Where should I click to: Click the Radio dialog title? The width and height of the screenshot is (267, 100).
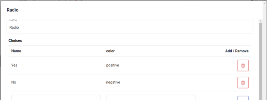click(x=12, y=10)
